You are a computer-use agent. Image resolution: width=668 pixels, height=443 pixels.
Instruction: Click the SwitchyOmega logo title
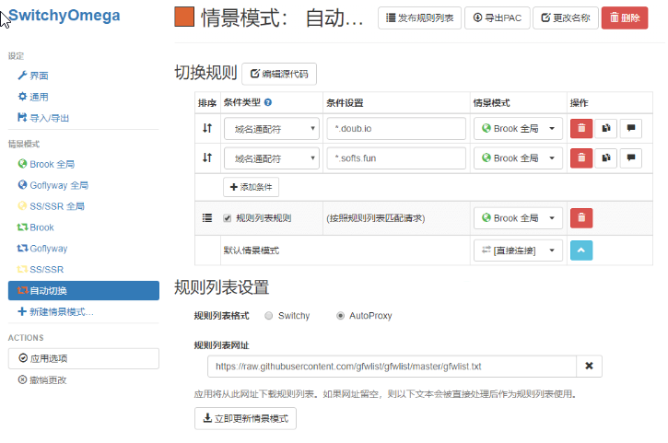pos(64,16)
